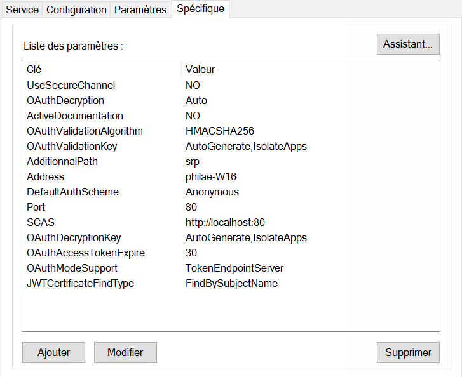Select the UseSecureChannel parameter row
The height and width of the screenshot is (377, 462).
(71, 85)
